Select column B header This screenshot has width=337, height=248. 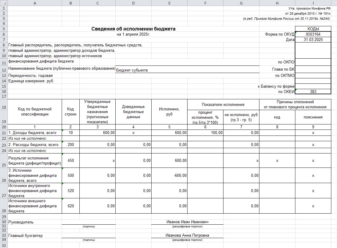click(71, 3)
